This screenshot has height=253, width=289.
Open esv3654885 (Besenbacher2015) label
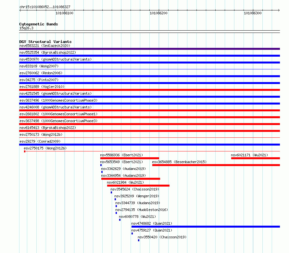pos(179,162)
